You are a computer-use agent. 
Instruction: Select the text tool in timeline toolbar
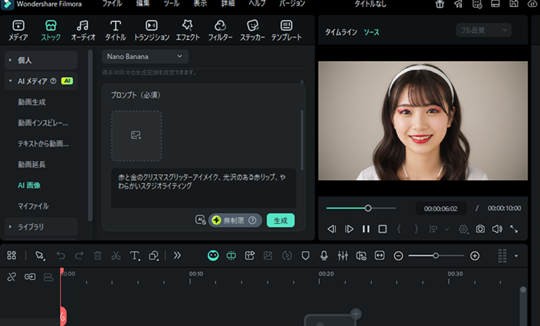tap(134, 256)
